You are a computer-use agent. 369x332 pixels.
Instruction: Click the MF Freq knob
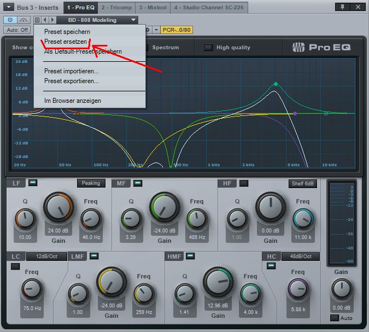click(197, 219)
